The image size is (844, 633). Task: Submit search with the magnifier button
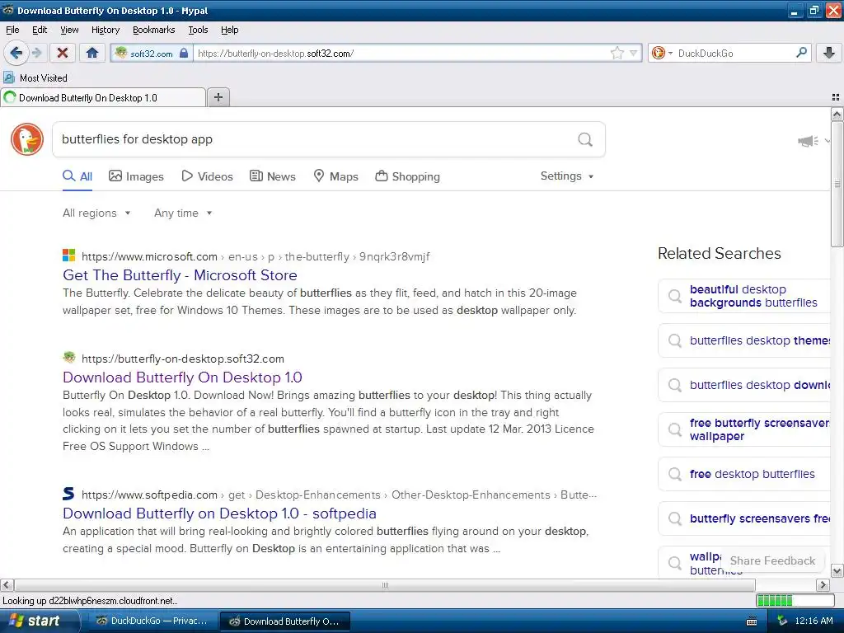[x=585, y=139]
